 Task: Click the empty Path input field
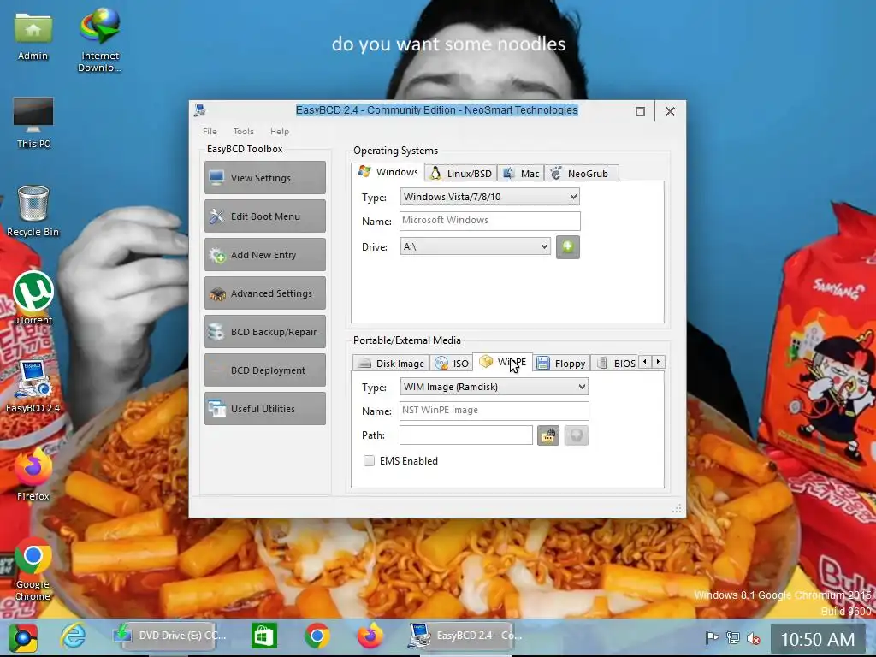click(466, 435)
